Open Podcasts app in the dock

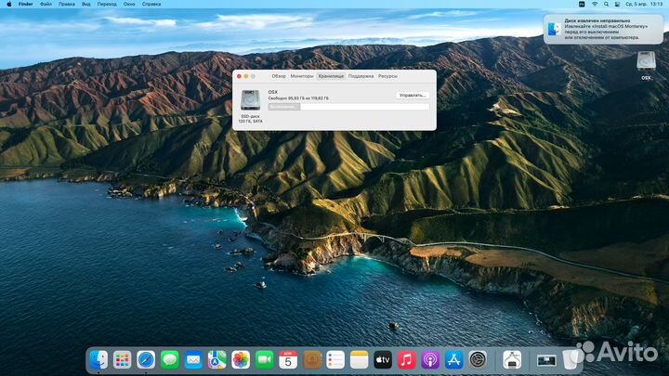tap(430, 360)
